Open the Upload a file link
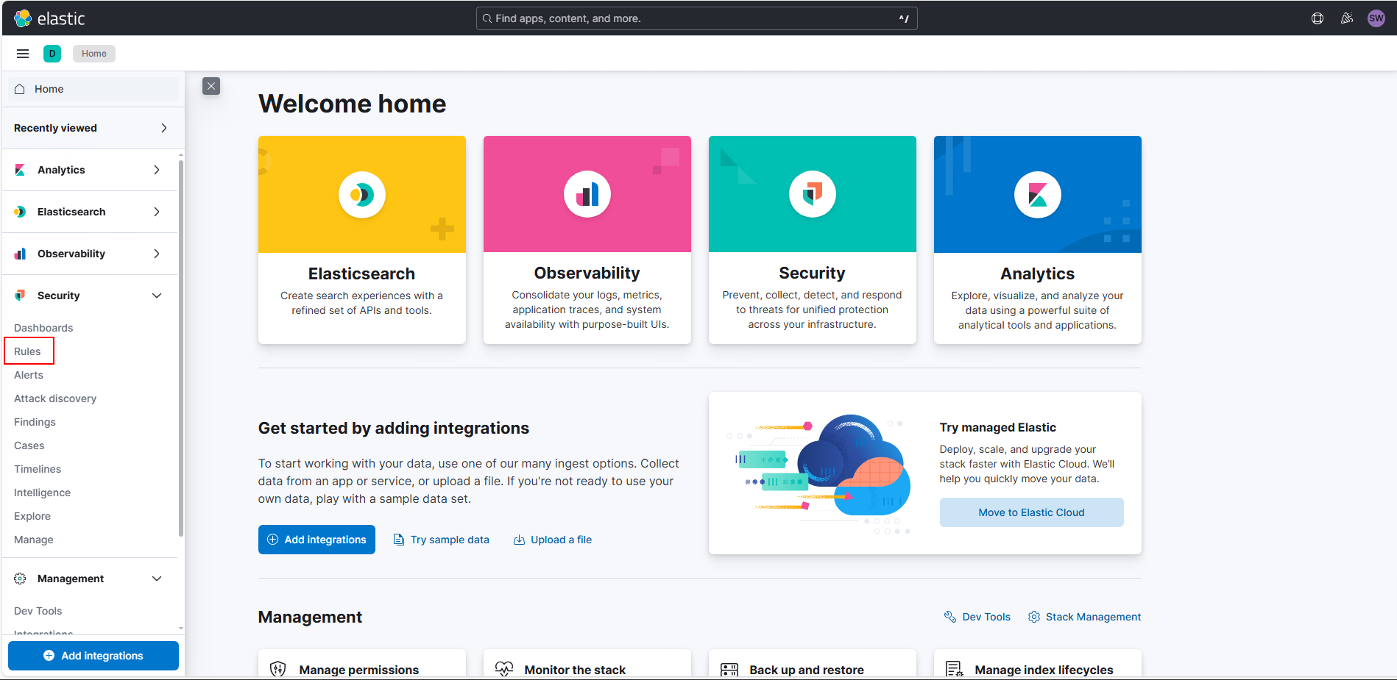The width and height of the screenshot is (1397, 680). (562, 540)
